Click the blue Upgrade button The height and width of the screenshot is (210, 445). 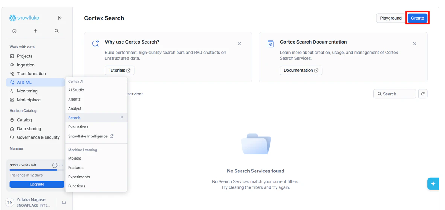[x=37, y=184]
